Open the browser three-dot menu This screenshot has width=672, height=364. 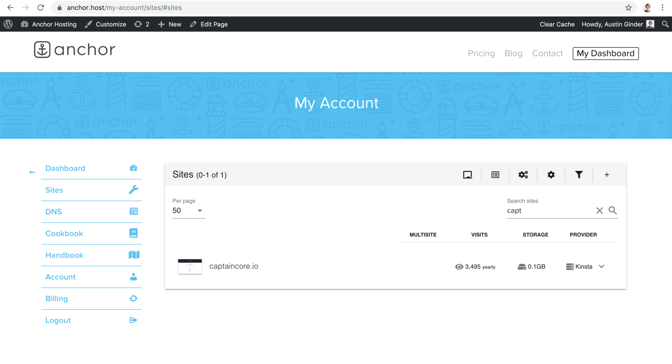pos(662,8)
